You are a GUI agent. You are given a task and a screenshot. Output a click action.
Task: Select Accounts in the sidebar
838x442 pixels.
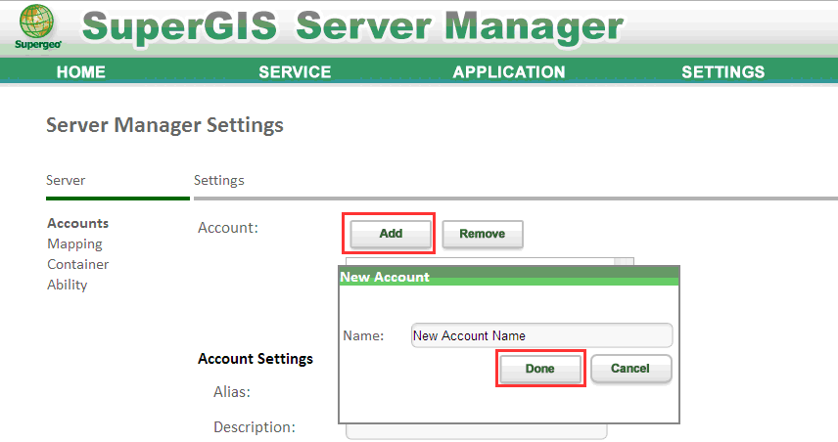coord(77,223)
